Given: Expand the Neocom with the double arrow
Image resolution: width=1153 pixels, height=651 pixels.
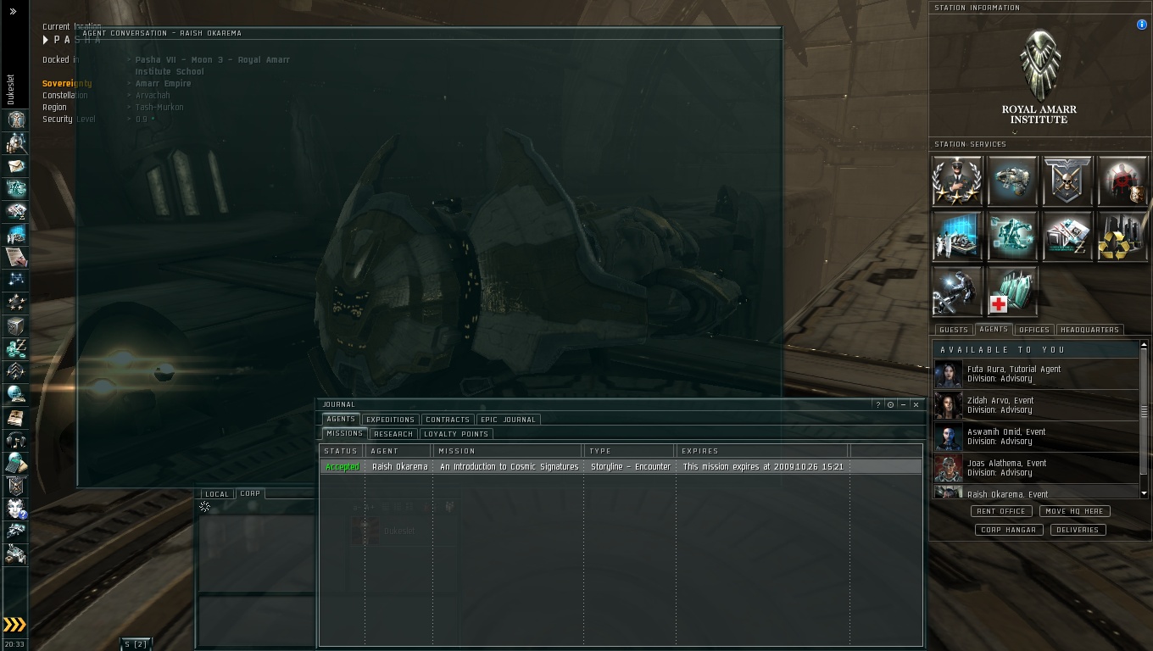Looking at the screenshot, I should [x=13, y=11].
